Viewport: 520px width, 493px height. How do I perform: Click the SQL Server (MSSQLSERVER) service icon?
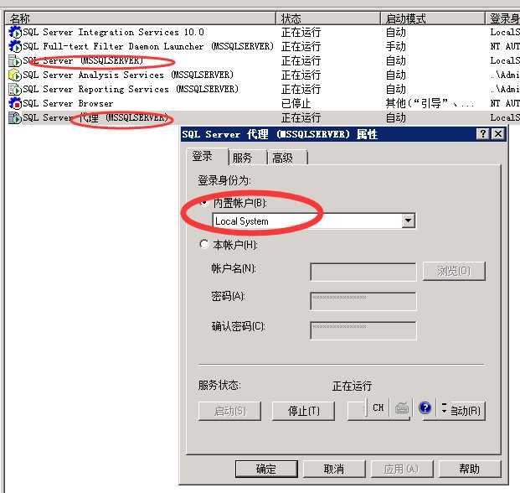(x=15, y=60)
